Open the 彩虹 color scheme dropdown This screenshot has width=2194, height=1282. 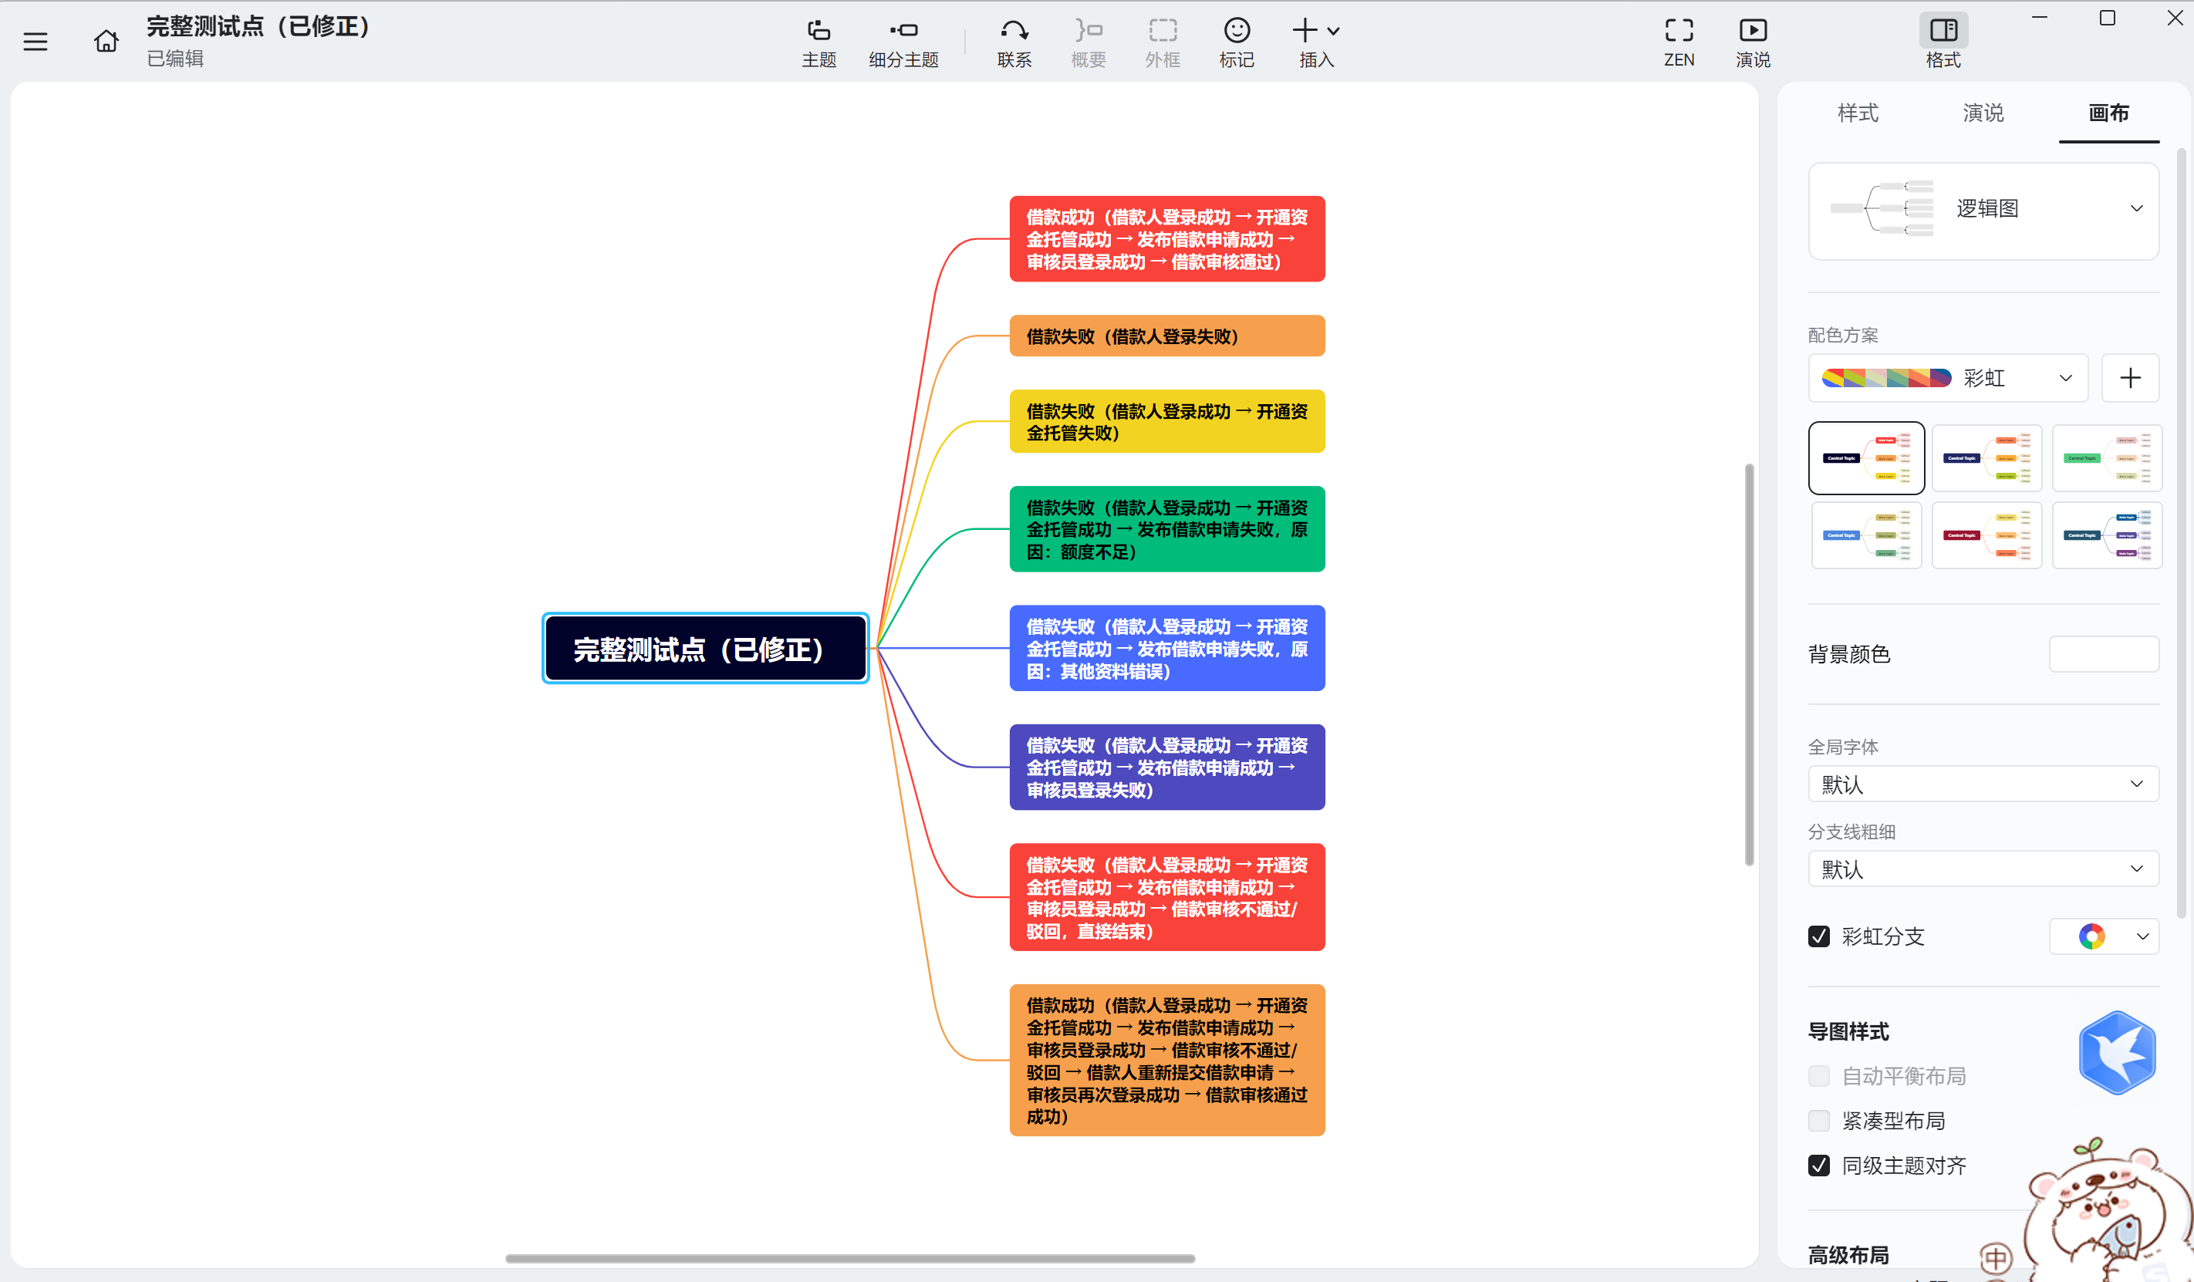(x=1949, y=378)
